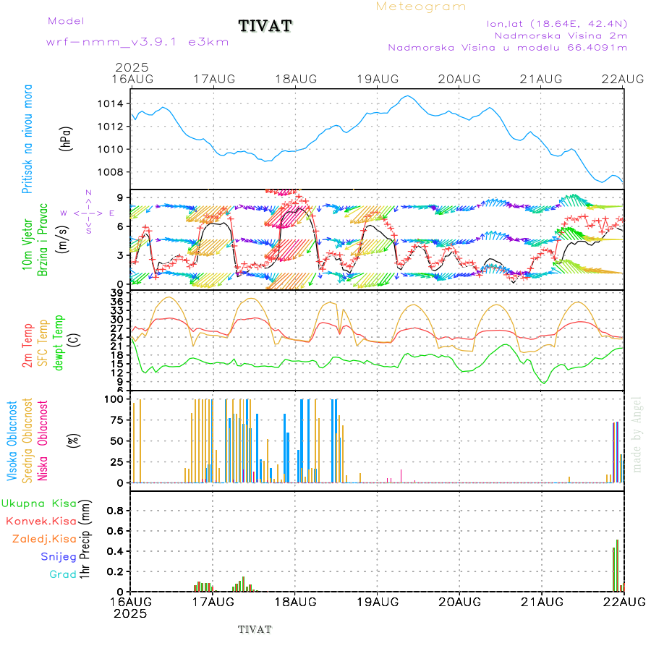The image size is (651, 651).
Task: Select the Konvek.Kisa legend label
Action: point(41,521)
